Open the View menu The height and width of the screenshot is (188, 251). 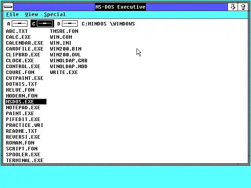(31, 14)
